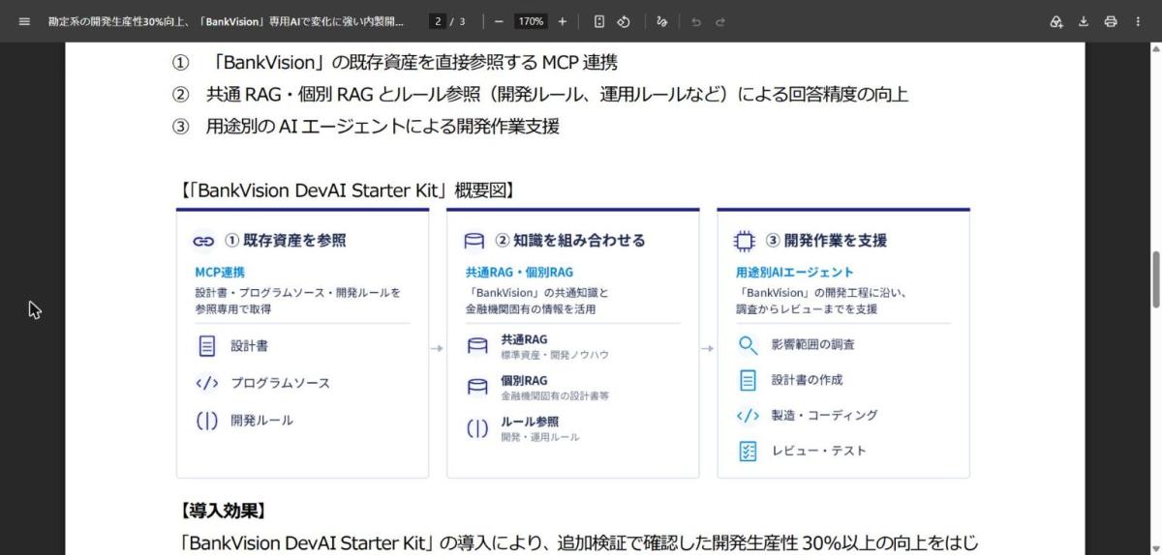
Task: Click the vertical scrollbar thumb
Action: [1155, 278]
